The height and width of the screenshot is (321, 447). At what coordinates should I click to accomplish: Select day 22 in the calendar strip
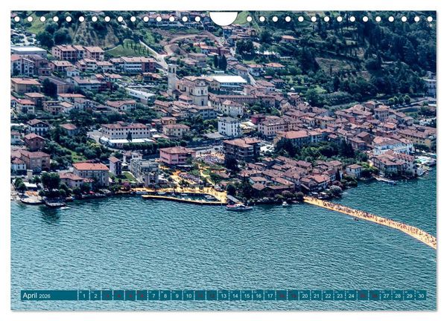point(329,296)
